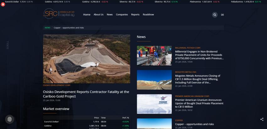This screenshot has height=129, width=267.
Task: Click the Gold/oz 4.290,56 € top ticker entry
Action: point(95,2)
